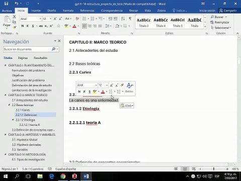Open change case Aa dropdown
This screenshot has height=181, width=241.
click(x=68, y=19)
